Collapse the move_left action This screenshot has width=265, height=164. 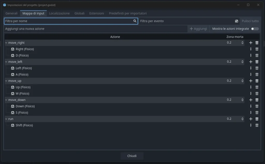[x=6, y=61]
